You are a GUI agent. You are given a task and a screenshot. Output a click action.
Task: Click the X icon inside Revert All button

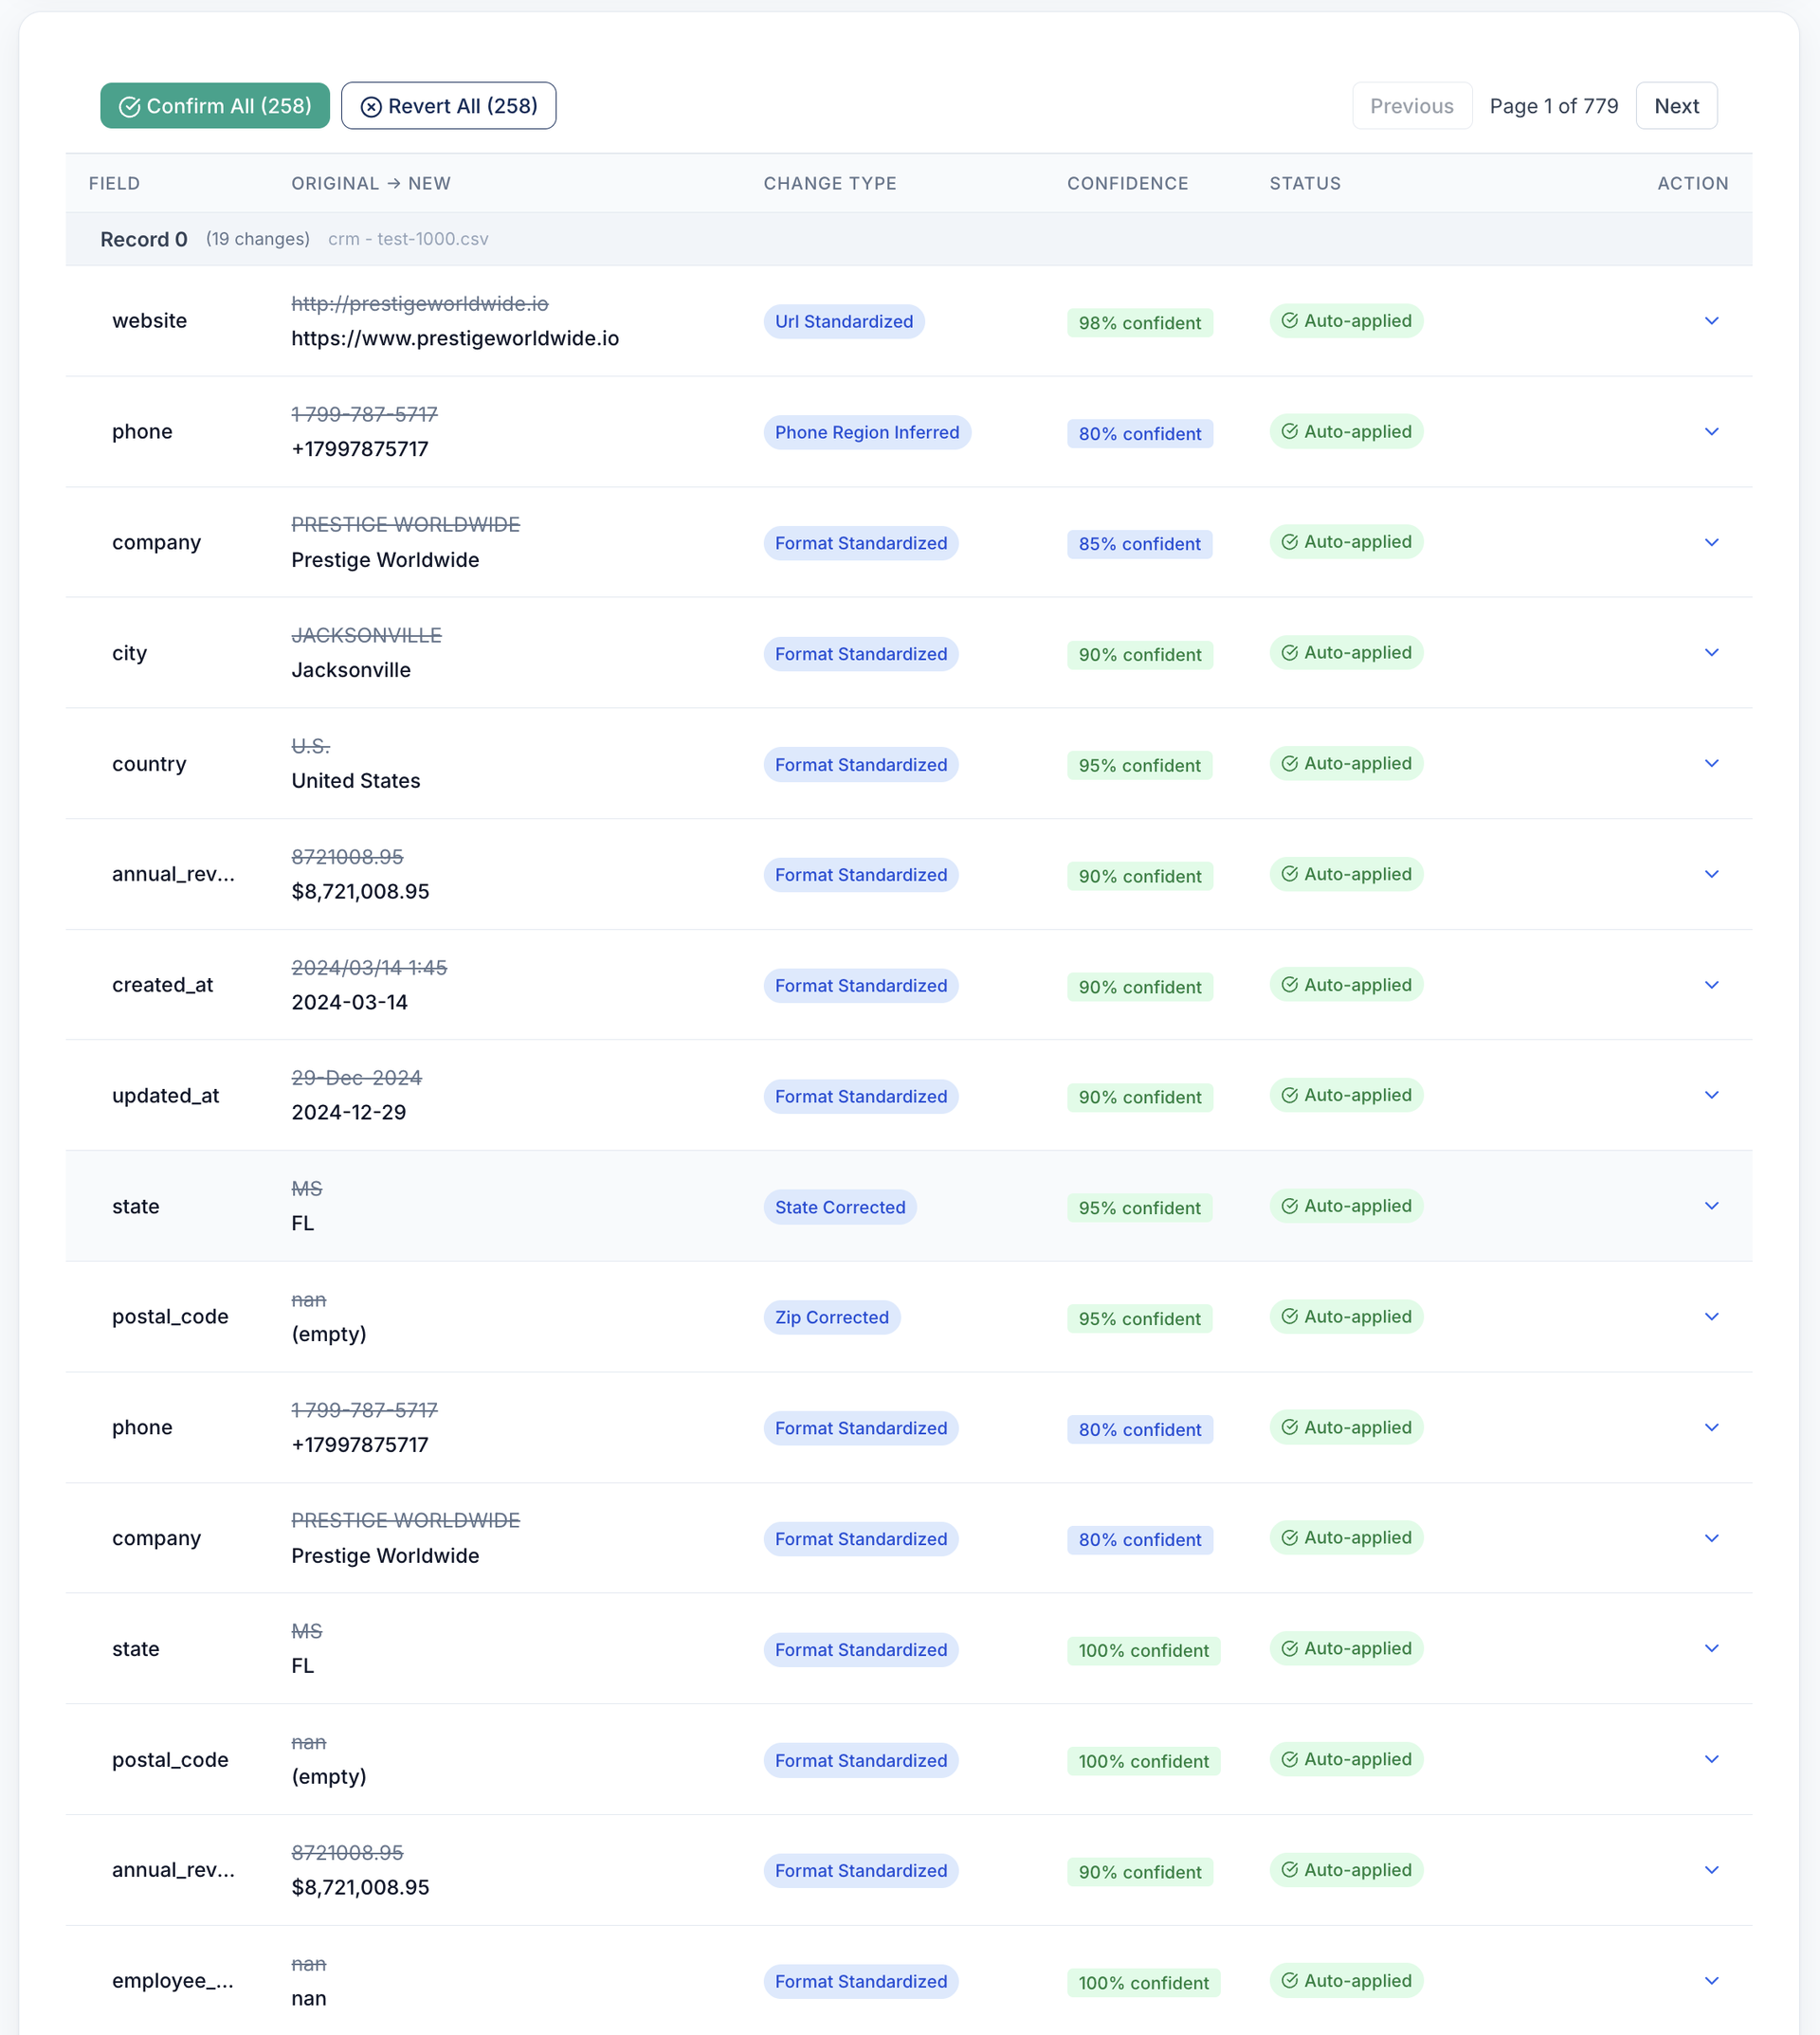pyautogui.click(x=372, y=105)
